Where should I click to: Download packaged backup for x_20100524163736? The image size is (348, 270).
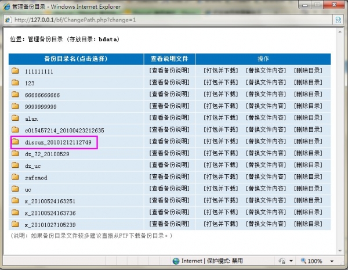220,212
